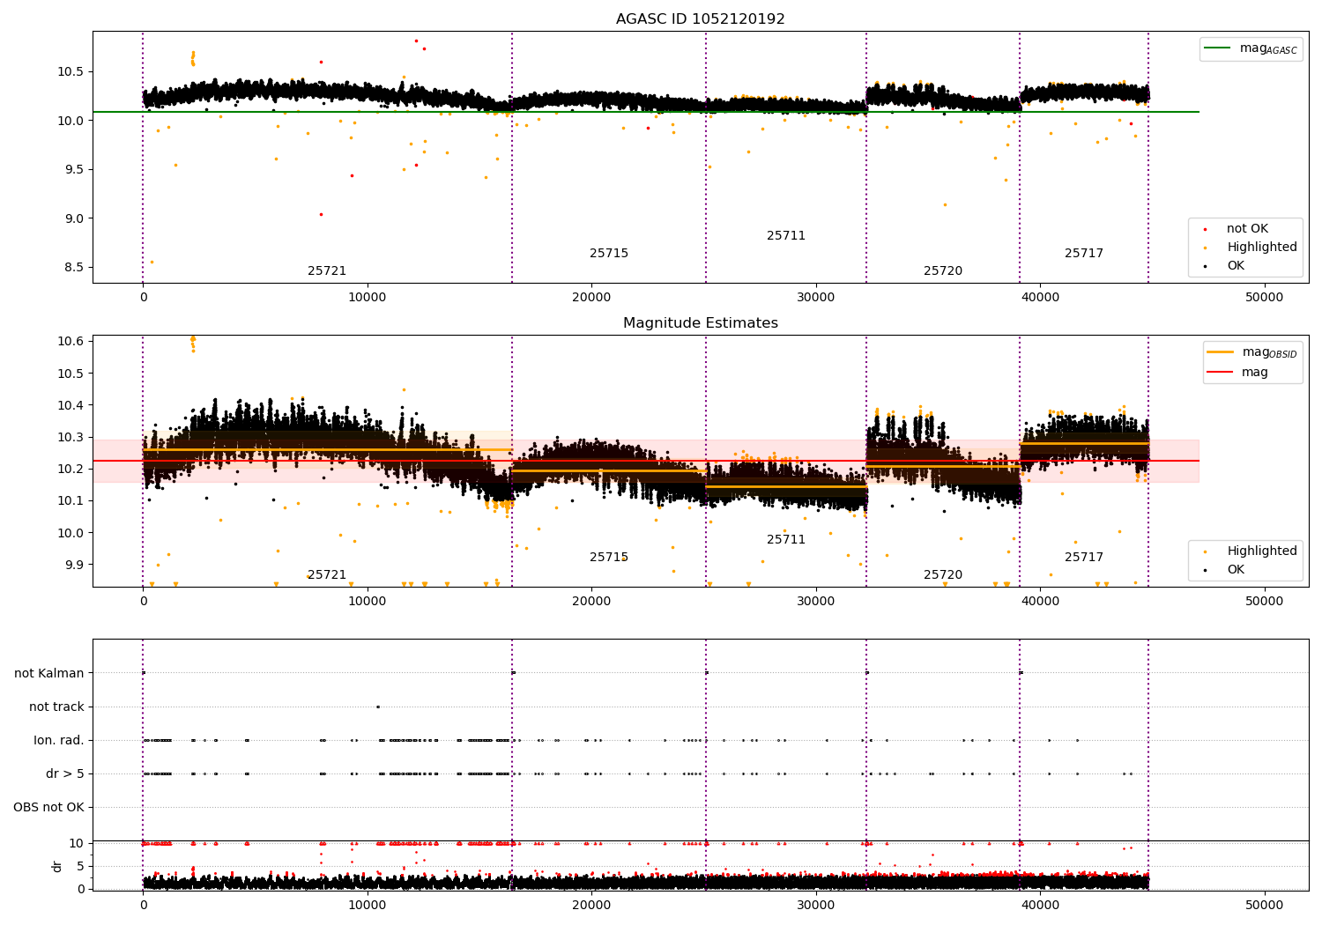The width and height of the screenshot is (1322, 925).
Task: Click OBSID label 25711 in top plot
Action: [786, 236]
